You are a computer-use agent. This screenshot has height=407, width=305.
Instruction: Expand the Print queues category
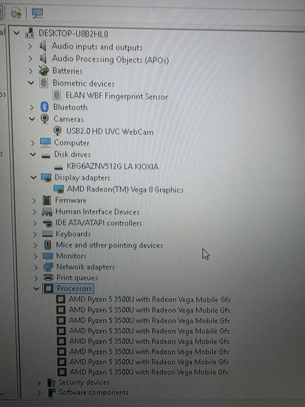[x=36, y=278]
